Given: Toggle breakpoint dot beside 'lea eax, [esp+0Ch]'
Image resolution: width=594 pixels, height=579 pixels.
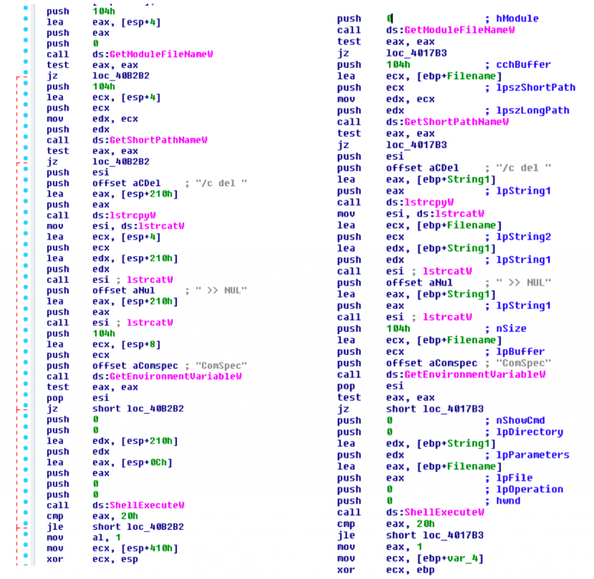Looking at the screenshot, I should 25,462.
